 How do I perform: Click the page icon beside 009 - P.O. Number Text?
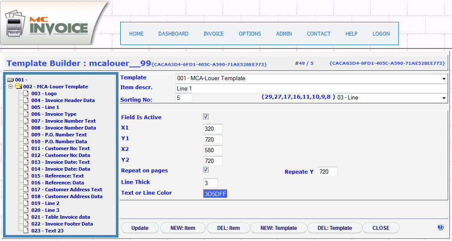pyautogui.click(x=26, y=135)
